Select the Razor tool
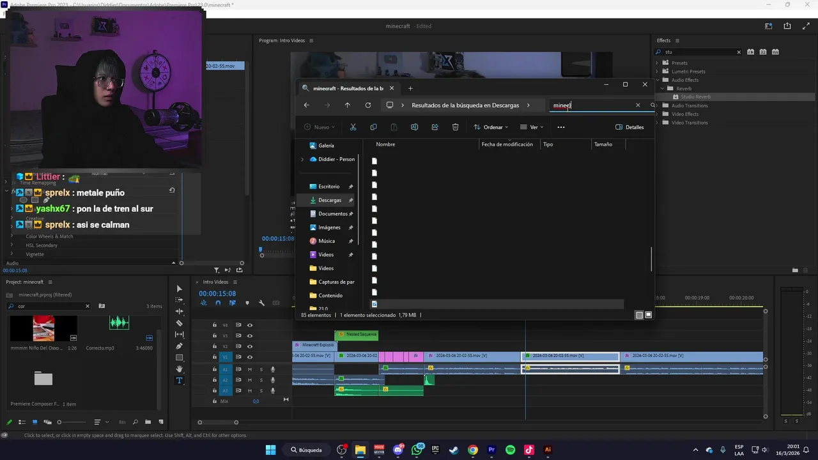The width and height of the screenshot is (818, 460). pyautogui.click(x=179, y=323)
